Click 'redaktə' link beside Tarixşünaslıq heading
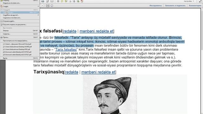The image size is (203, 114). 72,72
